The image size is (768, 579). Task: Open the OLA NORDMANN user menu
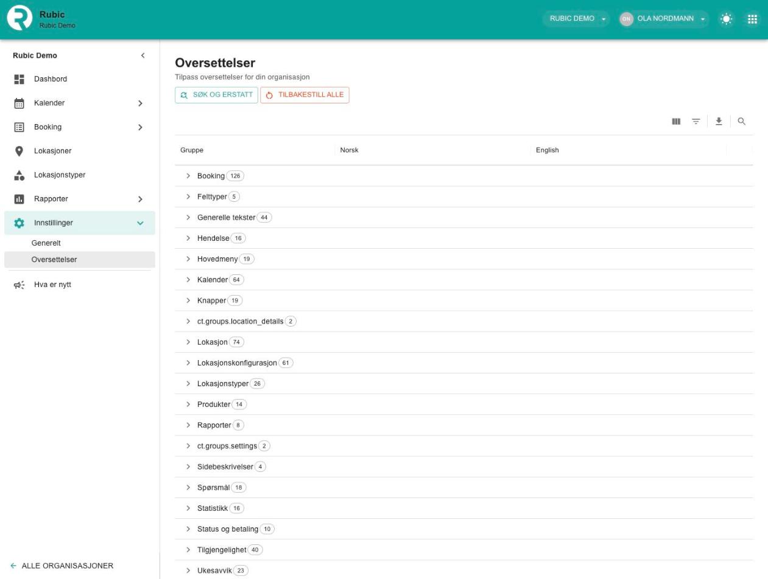[x=664, y=19]
